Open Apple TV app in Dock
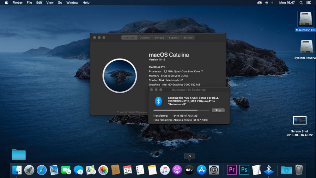 (189, 170)
